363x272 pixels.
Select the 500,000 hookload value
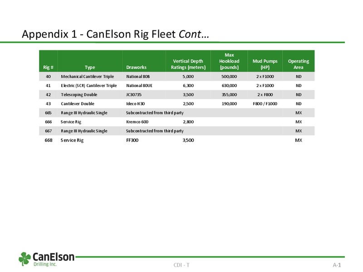pyautogui.click(x=229, y=77)
